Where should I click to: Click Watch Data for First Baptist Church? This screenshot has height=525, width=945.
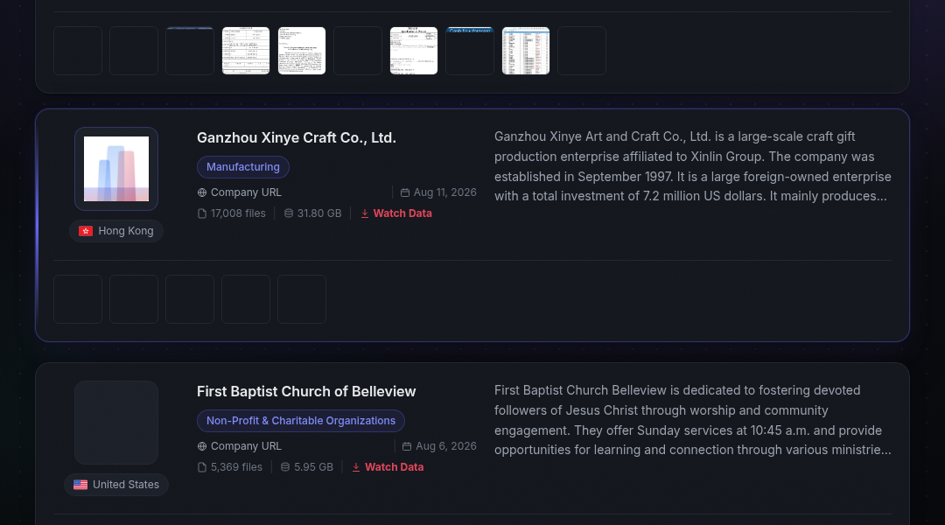tap(394, 467)
